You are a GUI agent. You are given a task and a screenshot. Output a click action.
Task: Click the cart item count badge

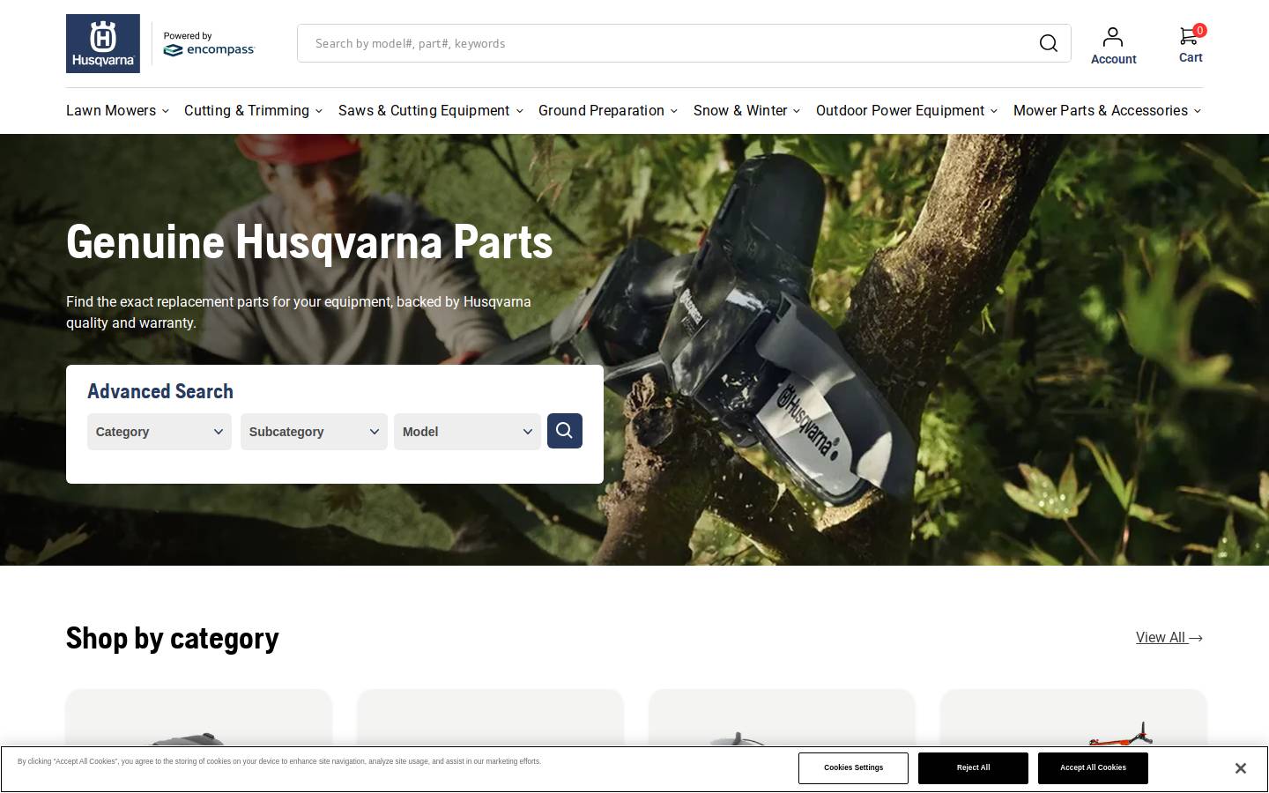coord(1199,30)
